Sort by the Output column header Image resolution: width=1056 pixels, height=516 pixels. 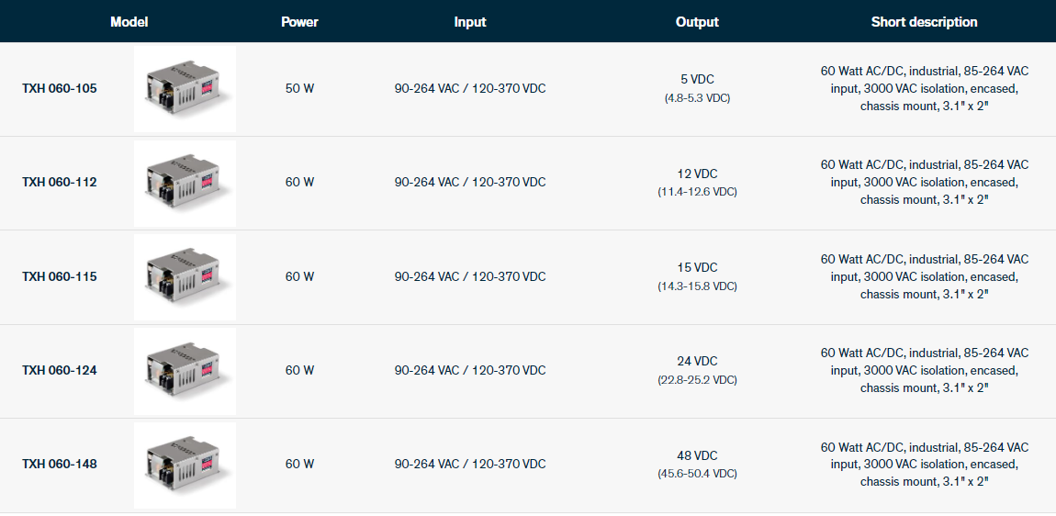[697, 22]
